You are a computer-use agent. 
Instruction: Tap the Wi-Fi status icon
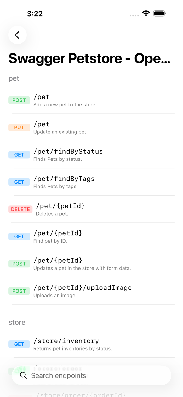(x=146, y=13)
